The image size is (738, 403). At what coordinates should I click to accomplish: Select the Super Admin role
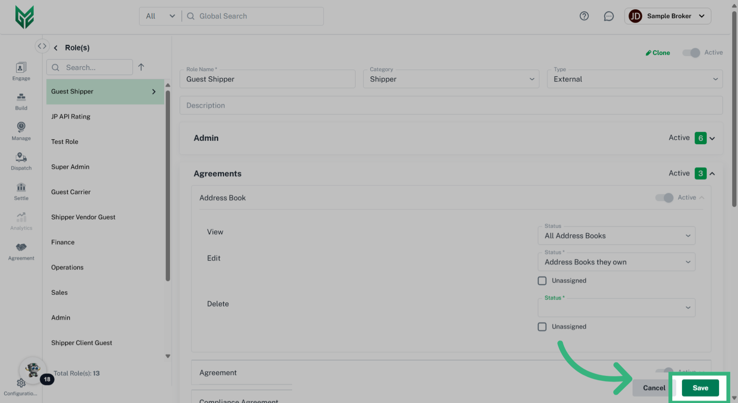(x=70, y=167)
